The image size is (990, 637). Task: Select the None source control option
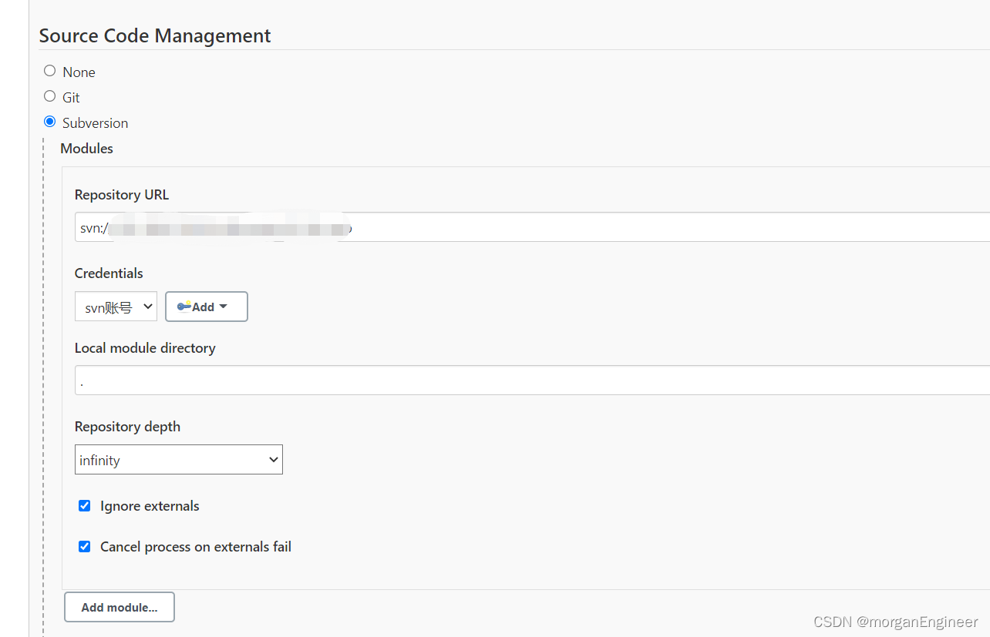pos(50,71)
